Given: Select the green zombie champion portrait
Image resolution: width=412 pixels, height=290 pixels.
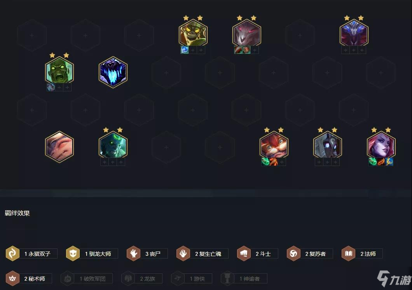Looking at the screenshot, I should pyautogui.click(x=59, y=70).
